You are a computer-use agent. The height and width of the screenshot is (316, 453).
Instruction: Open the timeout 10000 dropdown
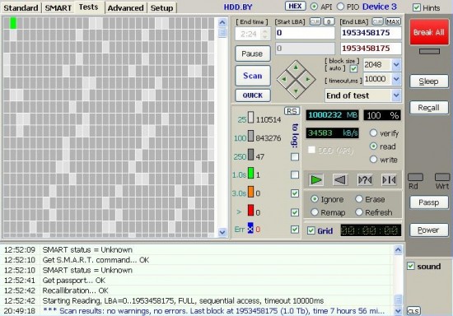click(x=396, y=79)
